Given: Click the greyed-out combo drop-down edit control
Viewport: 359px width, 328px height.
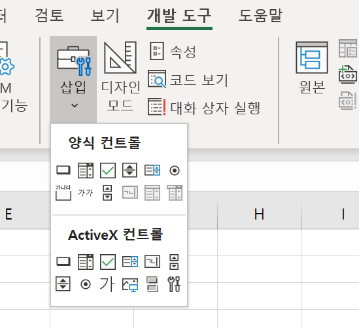Looking at the screenshot, I should [x=175, y=193].
